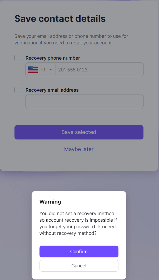Click the Save contact details heading
Image resolution: width=159 pixels, height=280 pixels.
point(60,19)
